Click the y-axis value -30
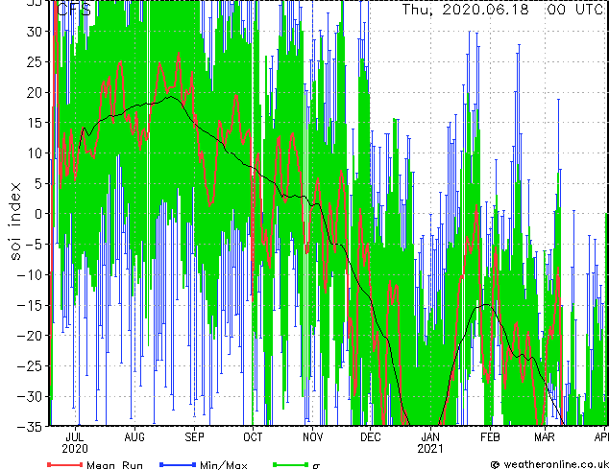Viewport: 609px width, 470px height. [x=29, y=396]
